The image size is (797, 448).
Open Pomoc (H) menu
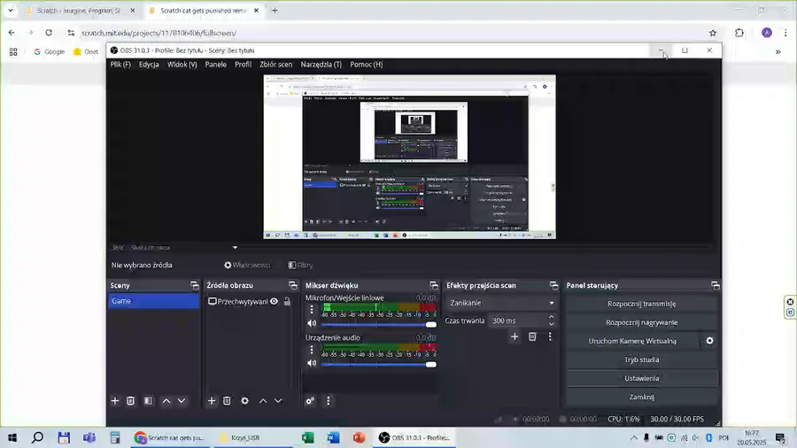click(367, 65)
